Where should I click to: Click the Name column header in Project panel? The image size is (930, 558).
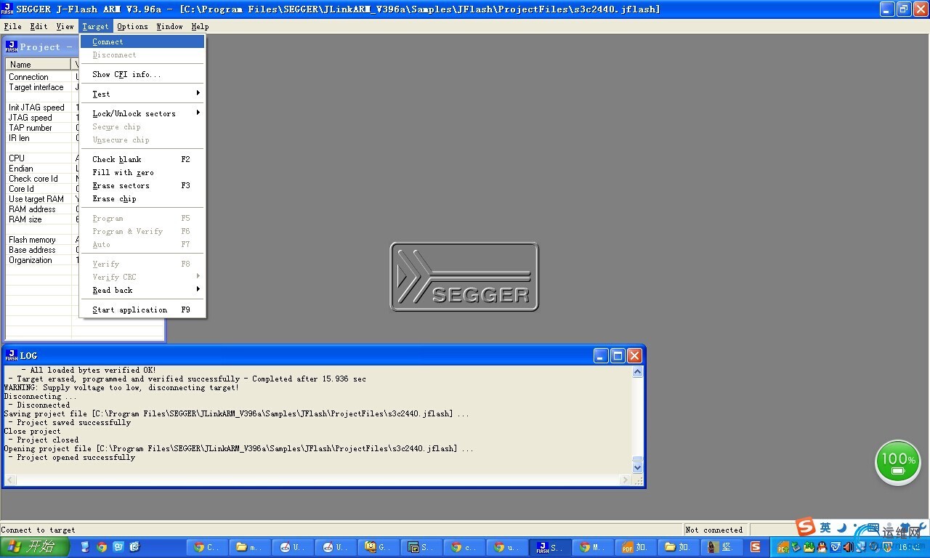click(39, 65)
